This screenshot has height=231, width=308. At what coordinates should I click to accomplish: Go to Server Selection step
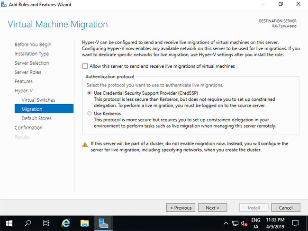click(32, 63)
